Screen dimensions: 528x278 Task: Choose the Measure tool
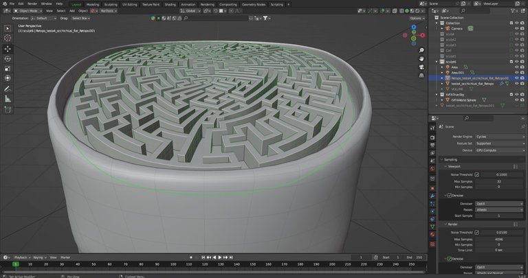click(x=8, y=98)
